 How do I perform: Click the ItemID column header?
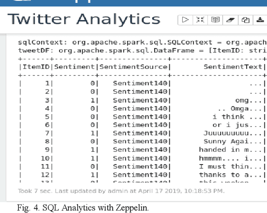click(x=36, y=67)
